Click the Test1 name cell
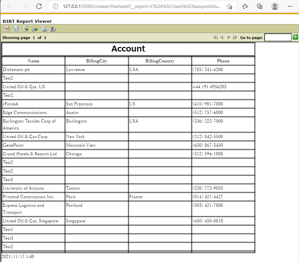This screenshot has width=299, height=262. tap(33, 229)
